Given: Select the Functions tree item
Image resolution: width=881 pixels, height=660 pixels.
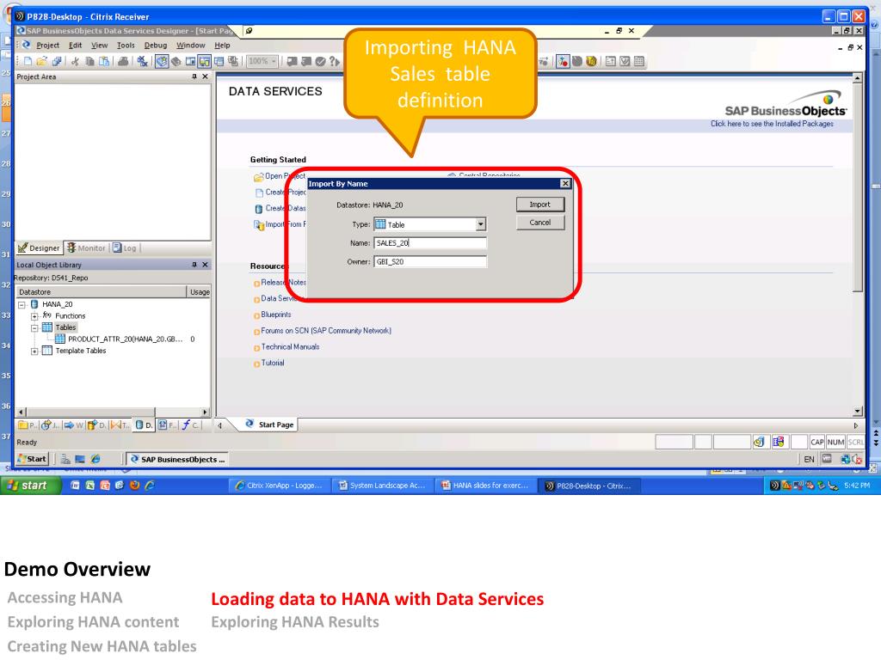Looking at the screenshot, I should (71, 316).
